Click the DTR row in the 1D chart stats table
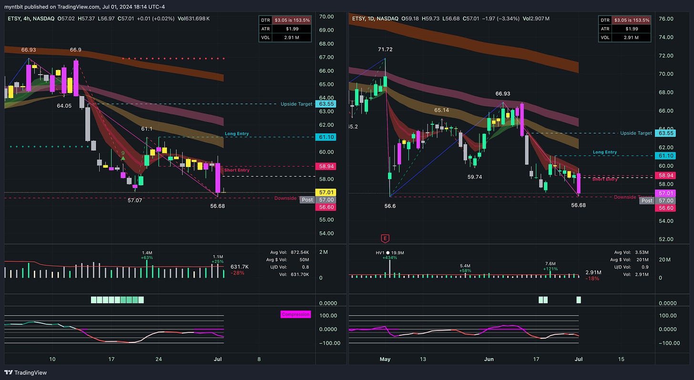The width and height of the screenshot is (694, 380). (625, 20)
